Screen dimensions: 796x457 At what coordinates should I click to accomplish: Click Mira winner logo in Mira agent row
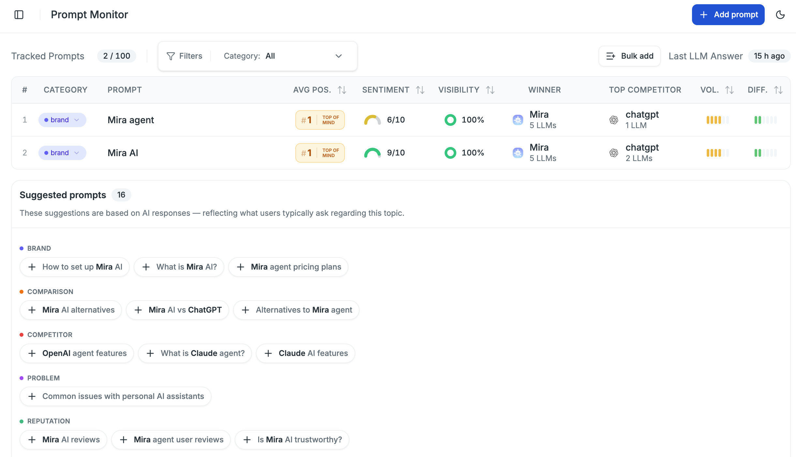coord(518,120)
